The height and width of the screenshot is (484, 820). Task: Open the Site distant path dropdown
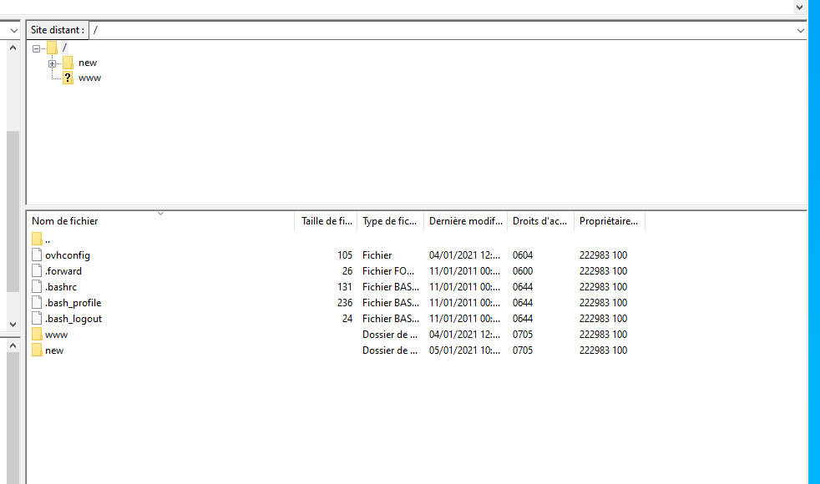point(800,30)
